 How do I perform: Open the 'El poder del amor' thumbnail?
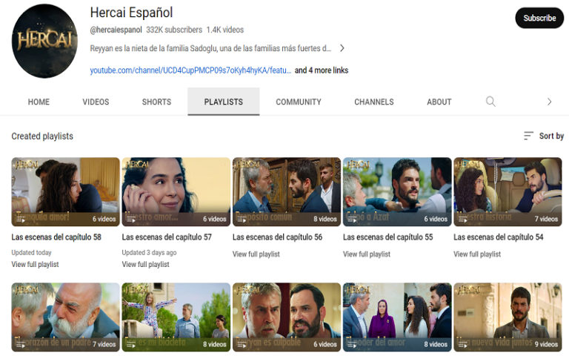[397, 317]
